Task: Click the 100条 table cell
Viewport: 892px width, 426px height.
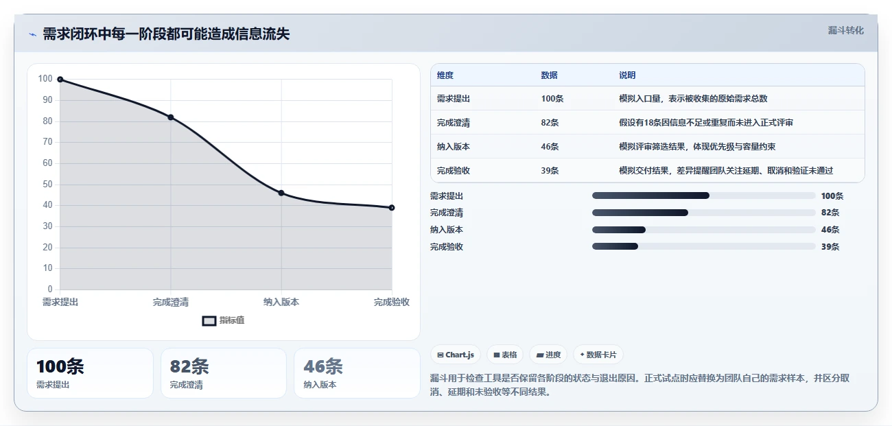Action: pos(552,99)
